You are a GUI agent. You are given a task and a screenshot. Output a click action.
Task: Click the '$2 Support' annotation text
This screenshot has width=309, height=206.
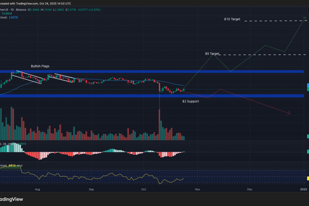[191, 101]
